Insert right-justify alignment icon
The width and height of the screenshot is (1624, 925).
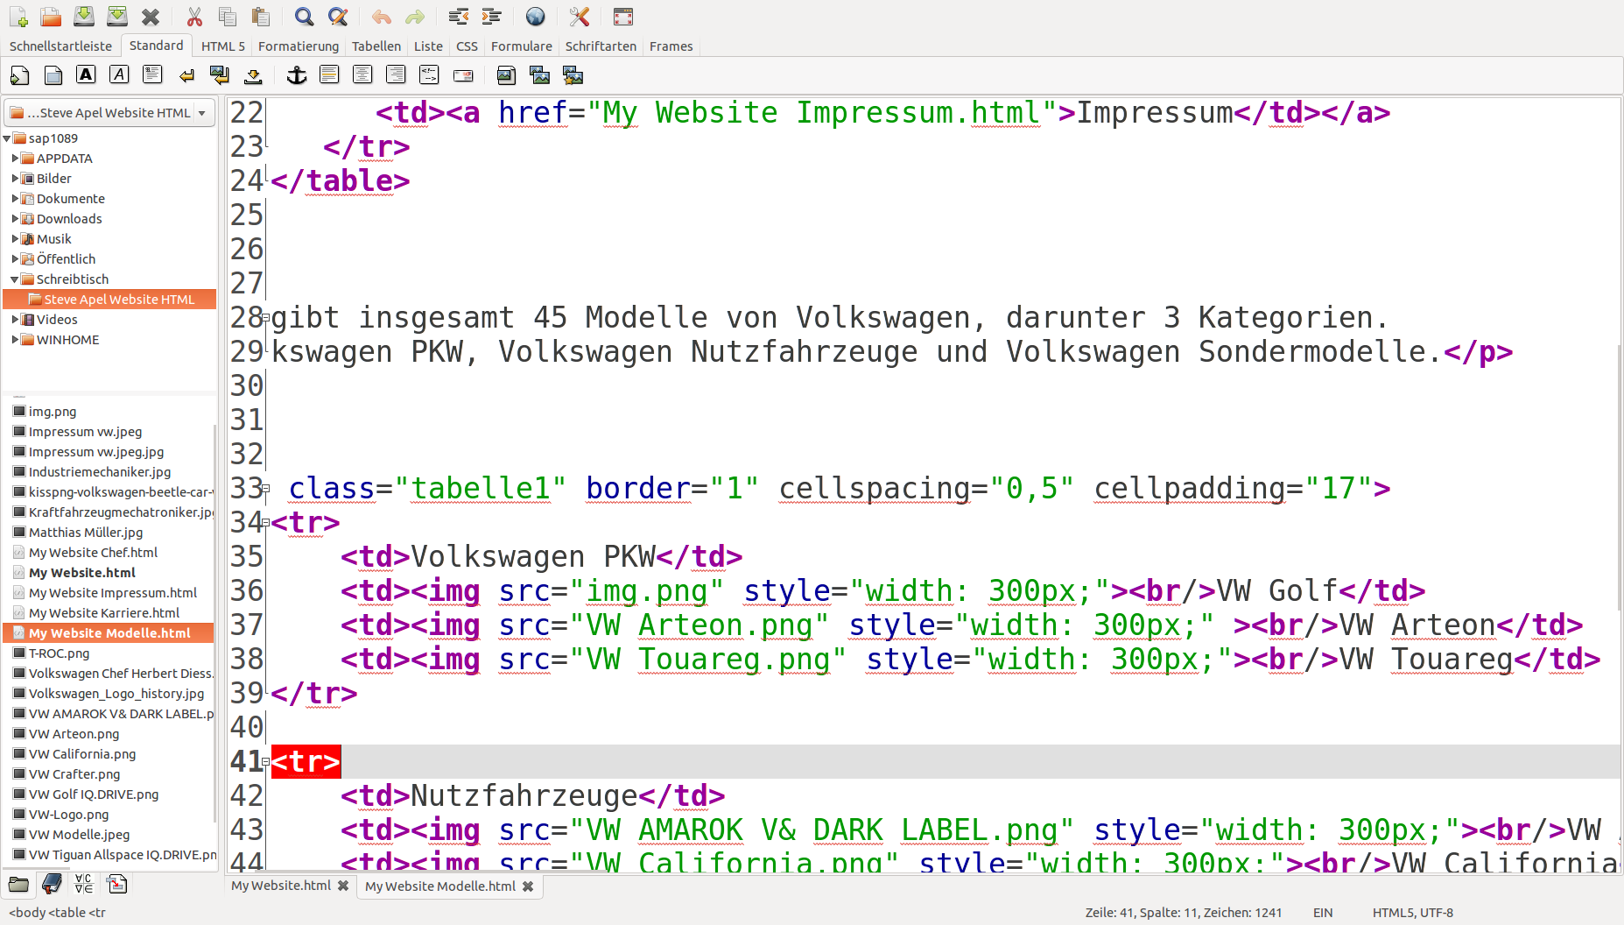point(396,75)
